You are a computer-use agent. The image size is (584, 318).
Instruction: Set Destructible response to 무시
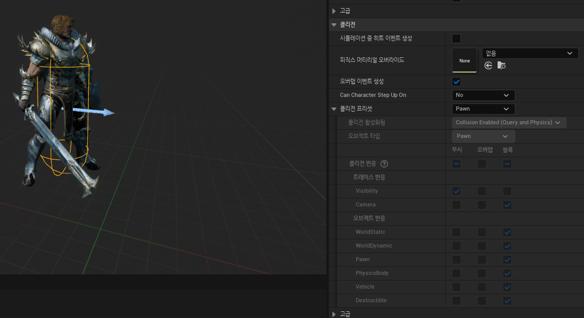[x=456, y=301]
